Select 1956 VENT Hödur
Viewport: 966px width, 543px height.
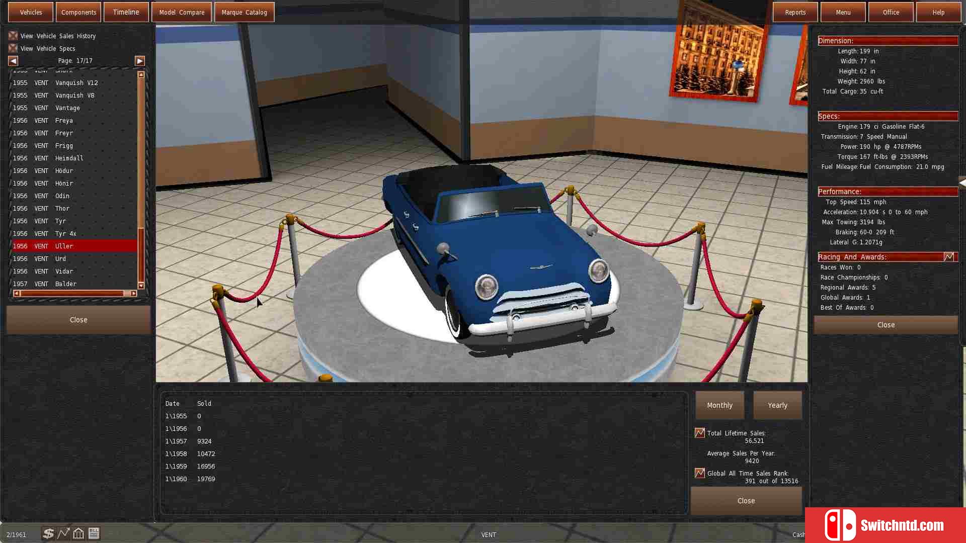coord(74,171)
